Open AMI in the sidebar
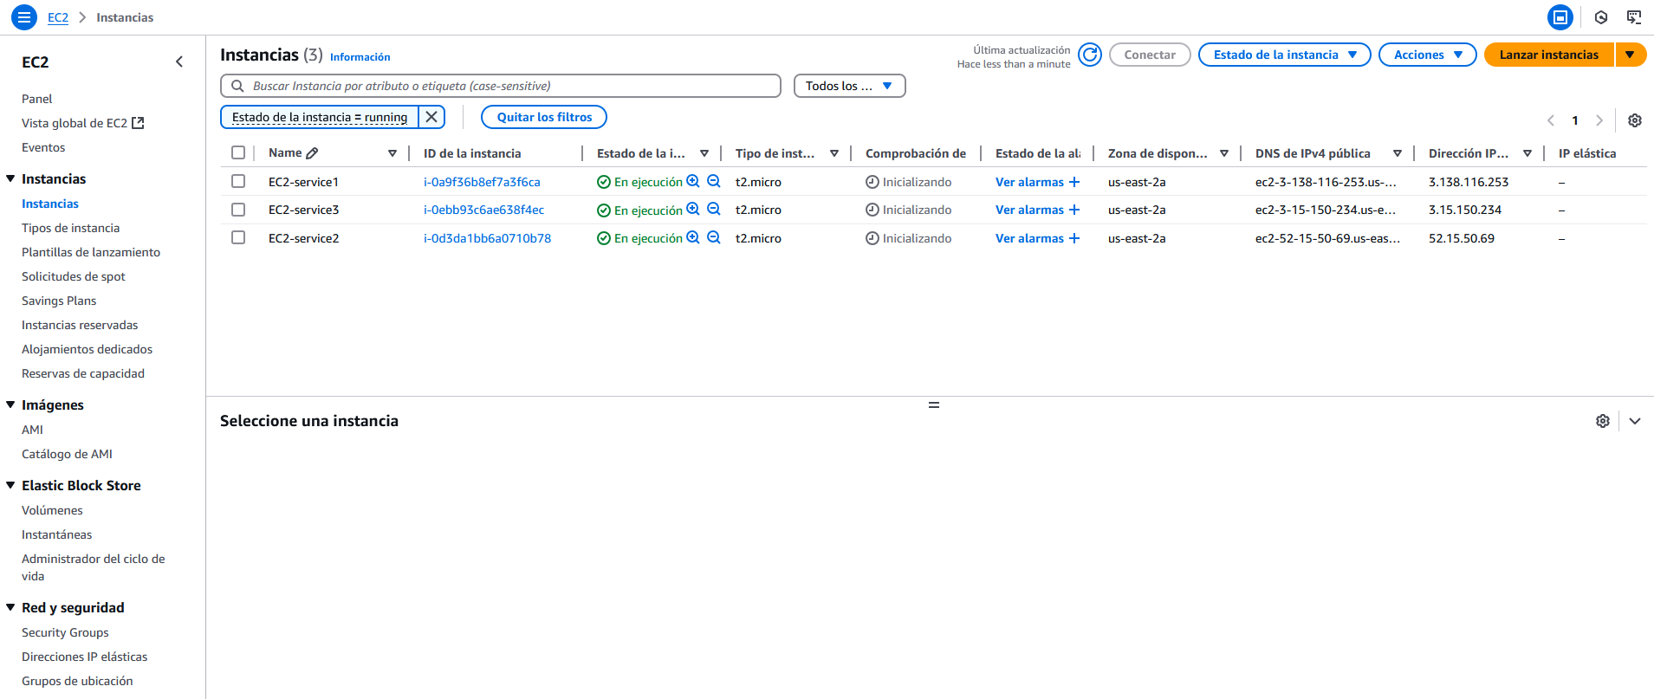Image resolution: width=1654 pixels, height=699 pixels. (32, 430)
